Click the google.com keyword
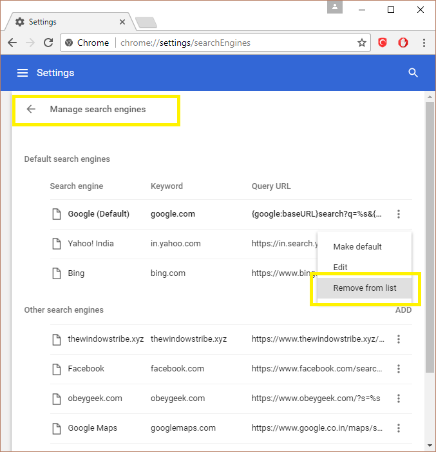The width and height of the screenshot is (436, 452). (x=173, y=214)
